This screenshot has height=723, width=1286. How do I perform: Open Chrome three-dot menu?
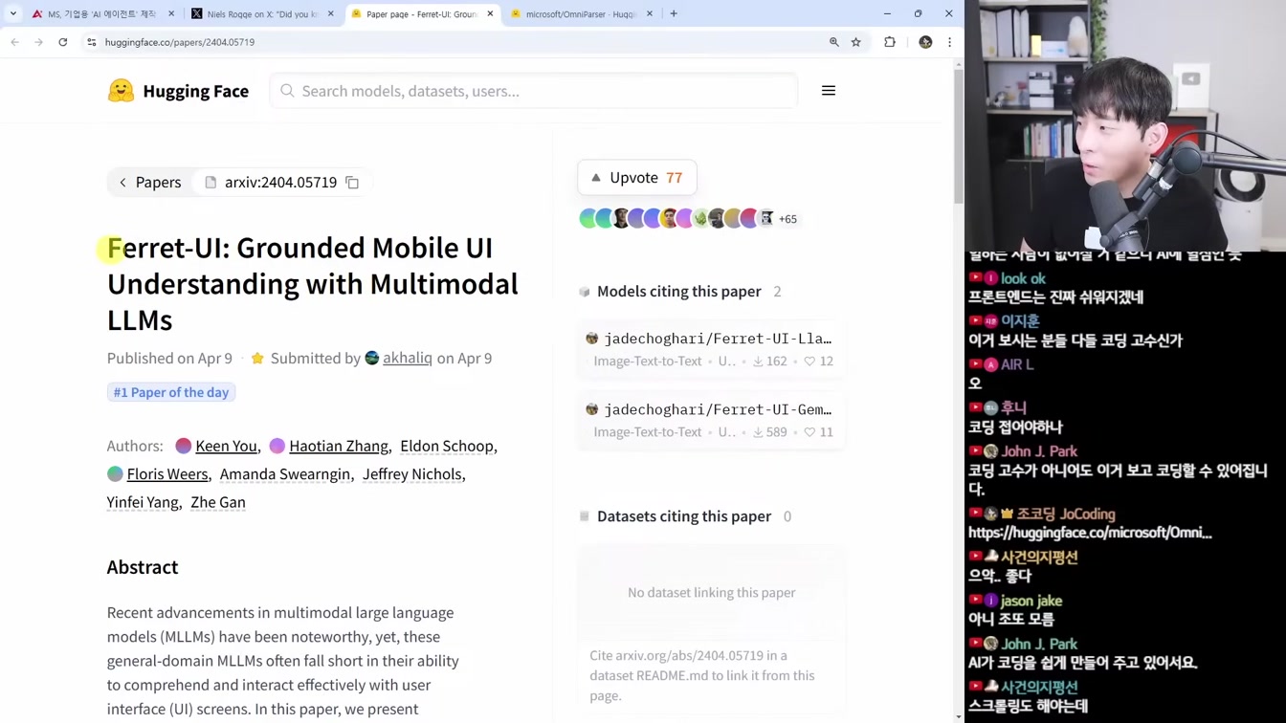(949, 42)
